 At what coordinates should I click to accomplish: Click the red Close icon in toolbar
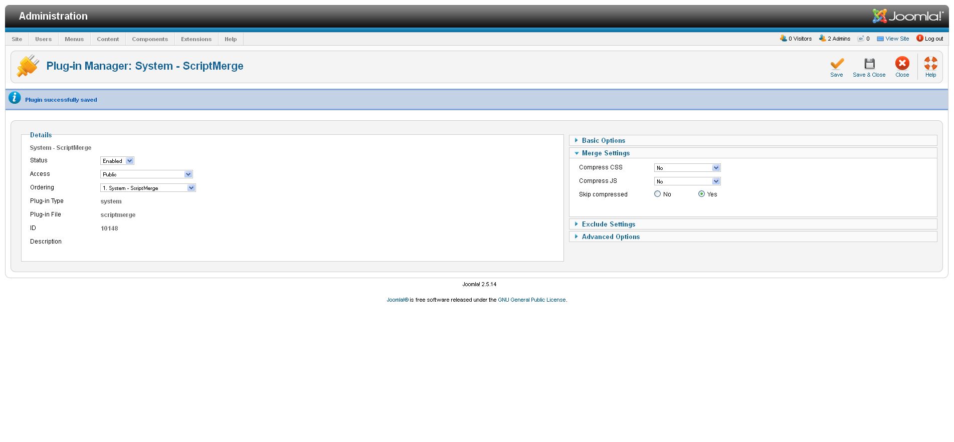click(902, 64)
